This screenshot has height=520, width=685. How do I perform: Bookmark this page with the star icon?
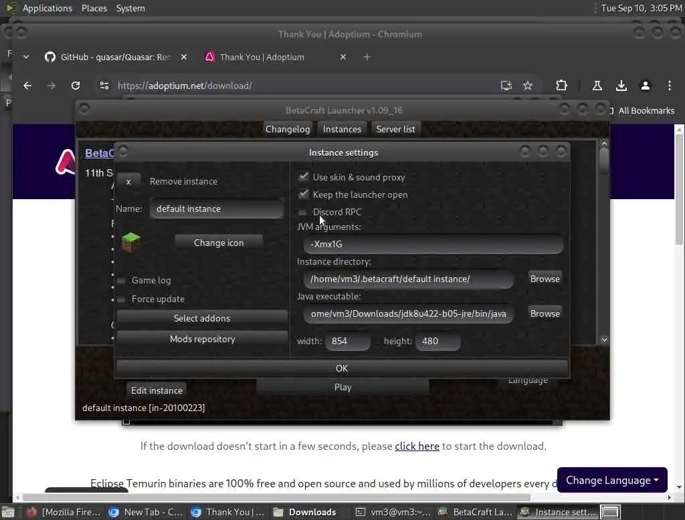click(x=528, y=86)
